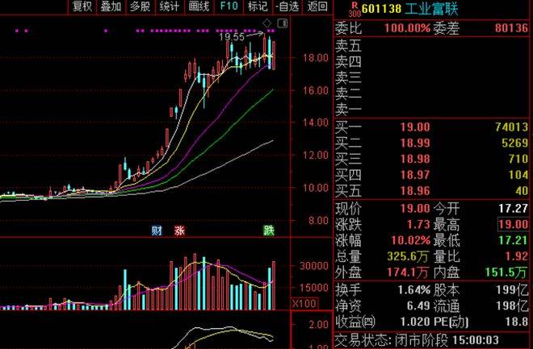The image size is (533, 349).
Task: Select the 卖一 ask row
Action: click(432, 107)
